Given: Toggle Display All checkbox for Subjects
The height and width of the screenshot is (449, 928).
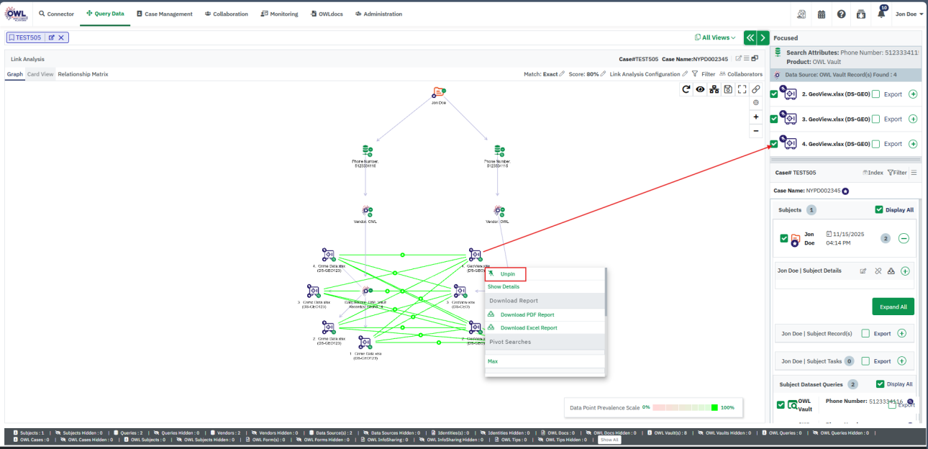Looking at the screenshot, I should [x=879, y=210].
